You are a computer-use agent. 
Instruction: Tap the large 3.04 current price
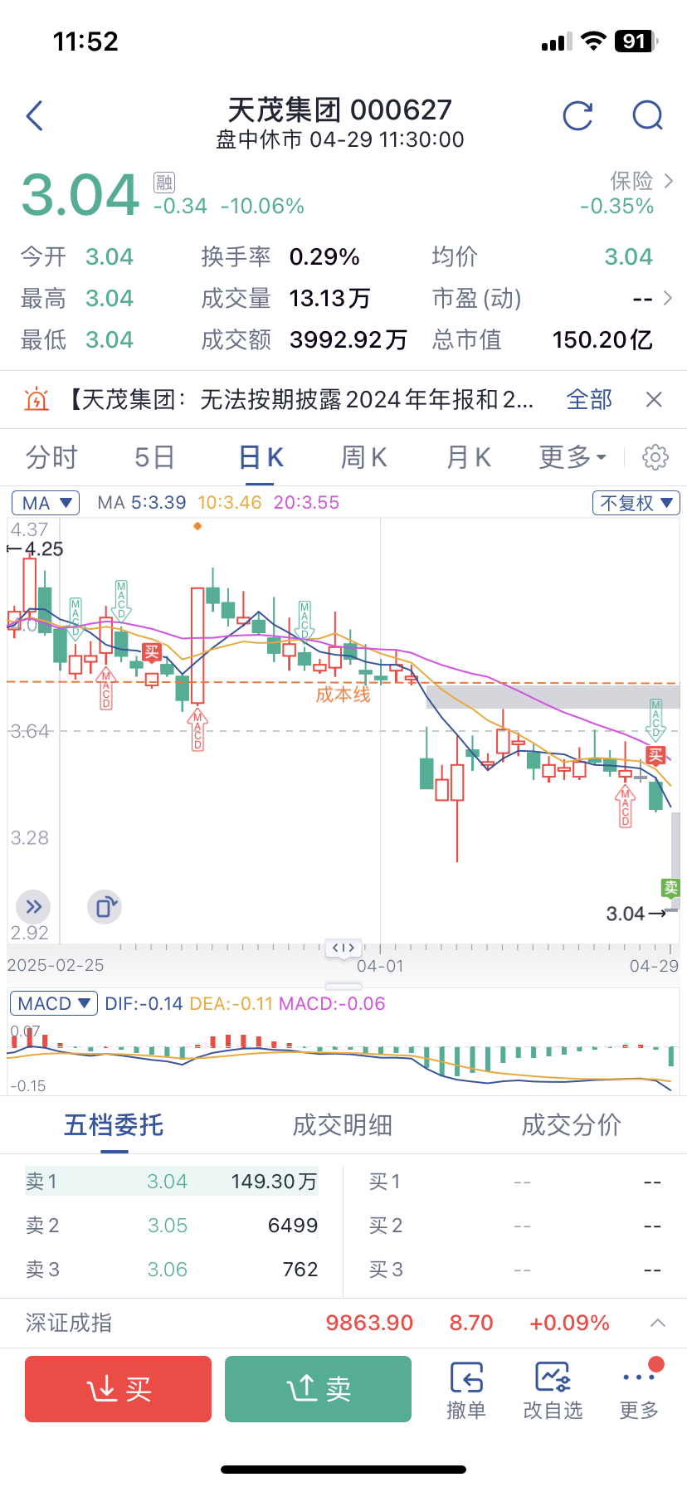click(80, 195)
